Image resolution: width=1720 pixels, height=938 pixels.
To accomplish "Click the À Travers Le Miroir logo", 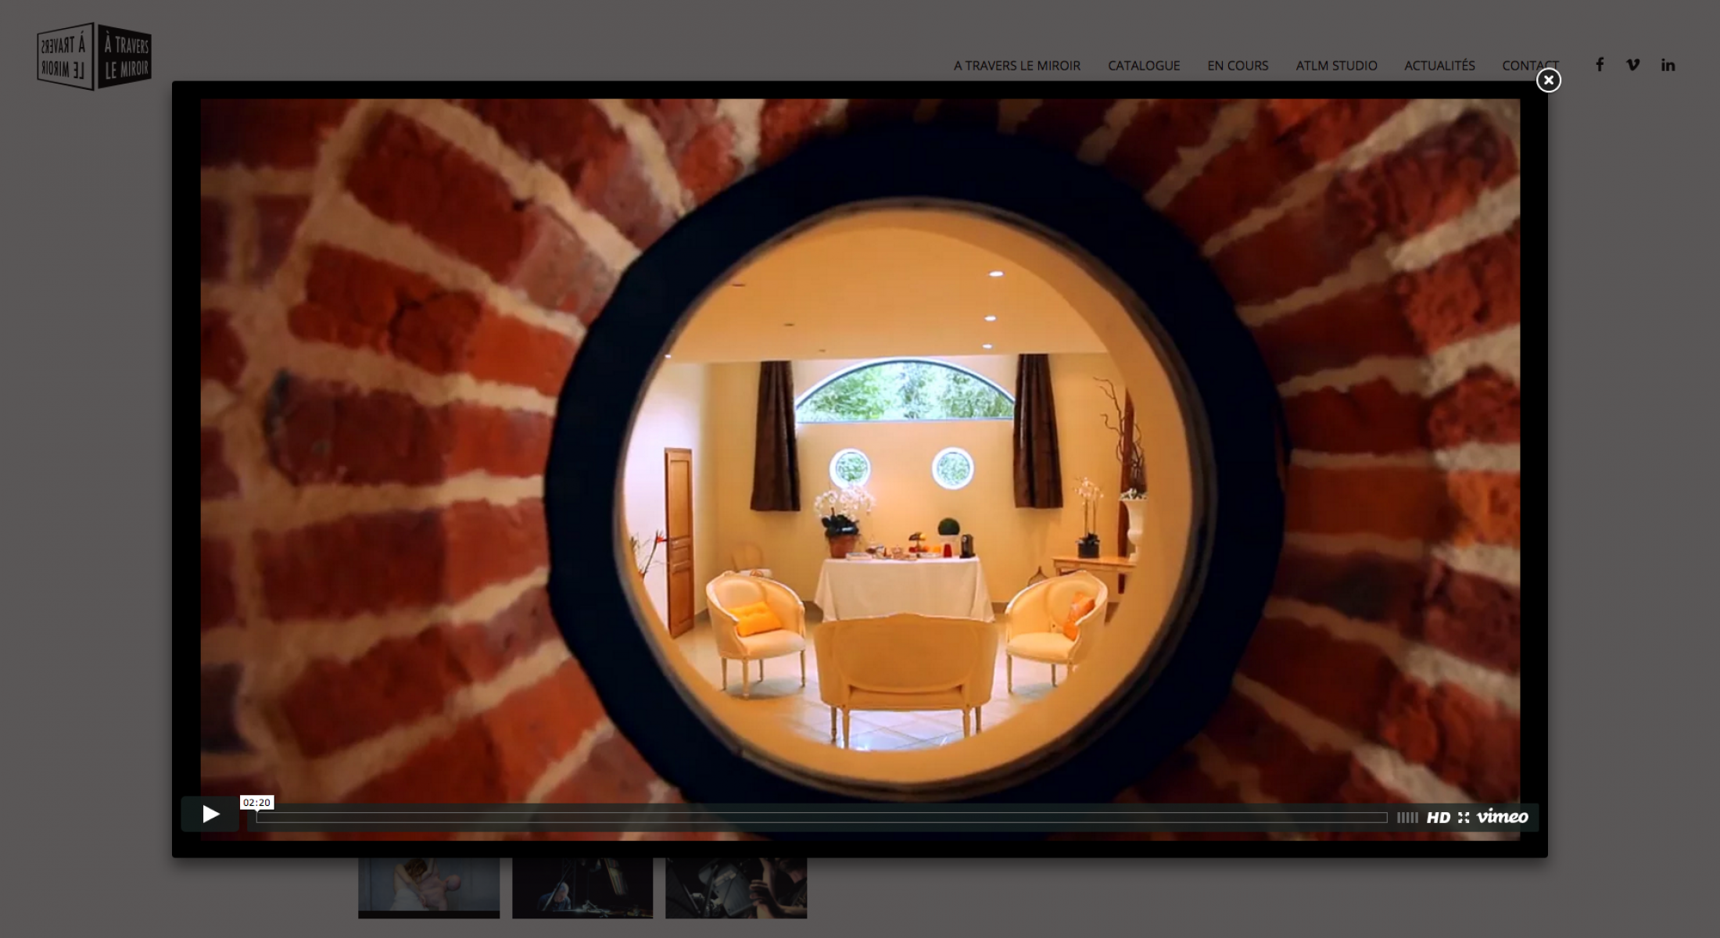I will click(x=94, y=56).
